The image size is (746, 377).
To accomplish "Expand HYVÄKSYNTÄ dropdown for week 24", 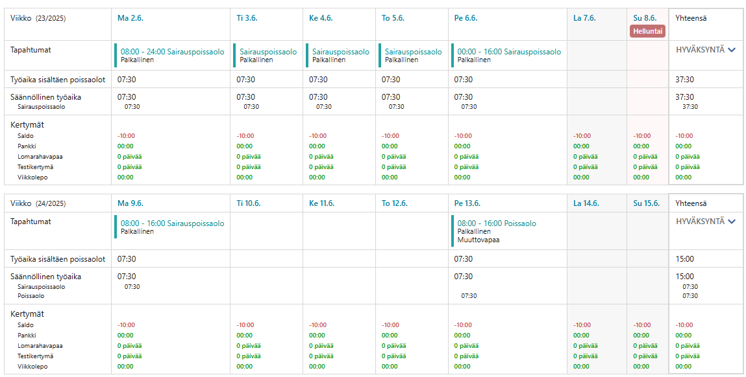I will coord(706,222).
